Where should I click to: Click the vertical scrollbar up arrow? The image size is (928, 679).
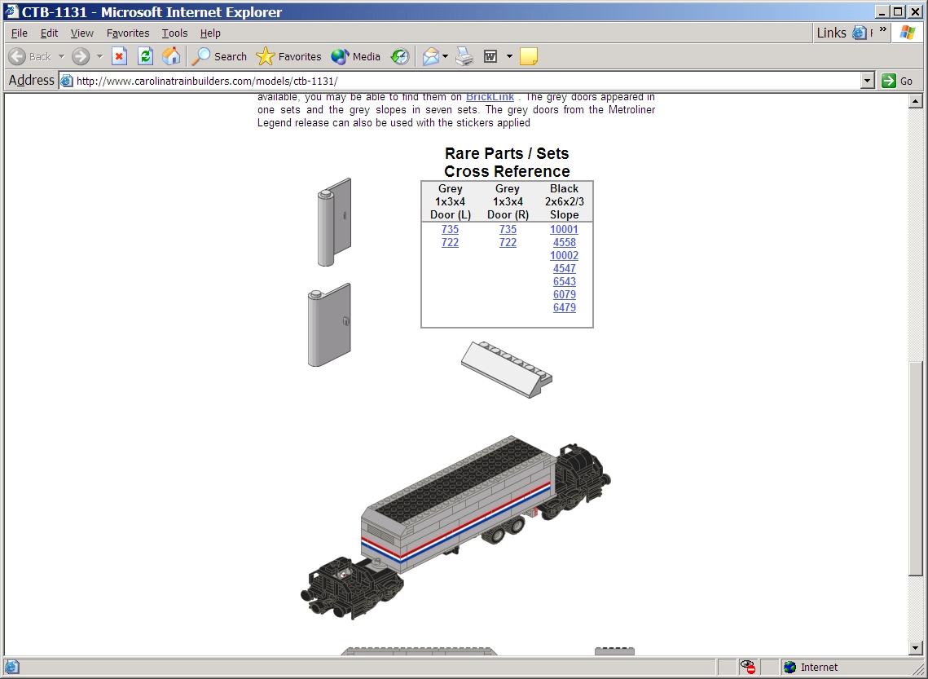click(915, 101)
